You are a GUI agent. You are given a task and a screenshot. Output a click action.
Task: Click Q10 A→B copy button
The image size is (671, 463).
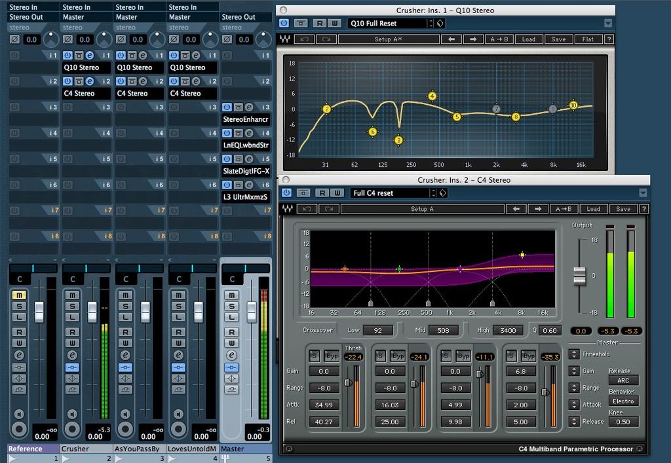pyautogui.click(x=499, y=39)
